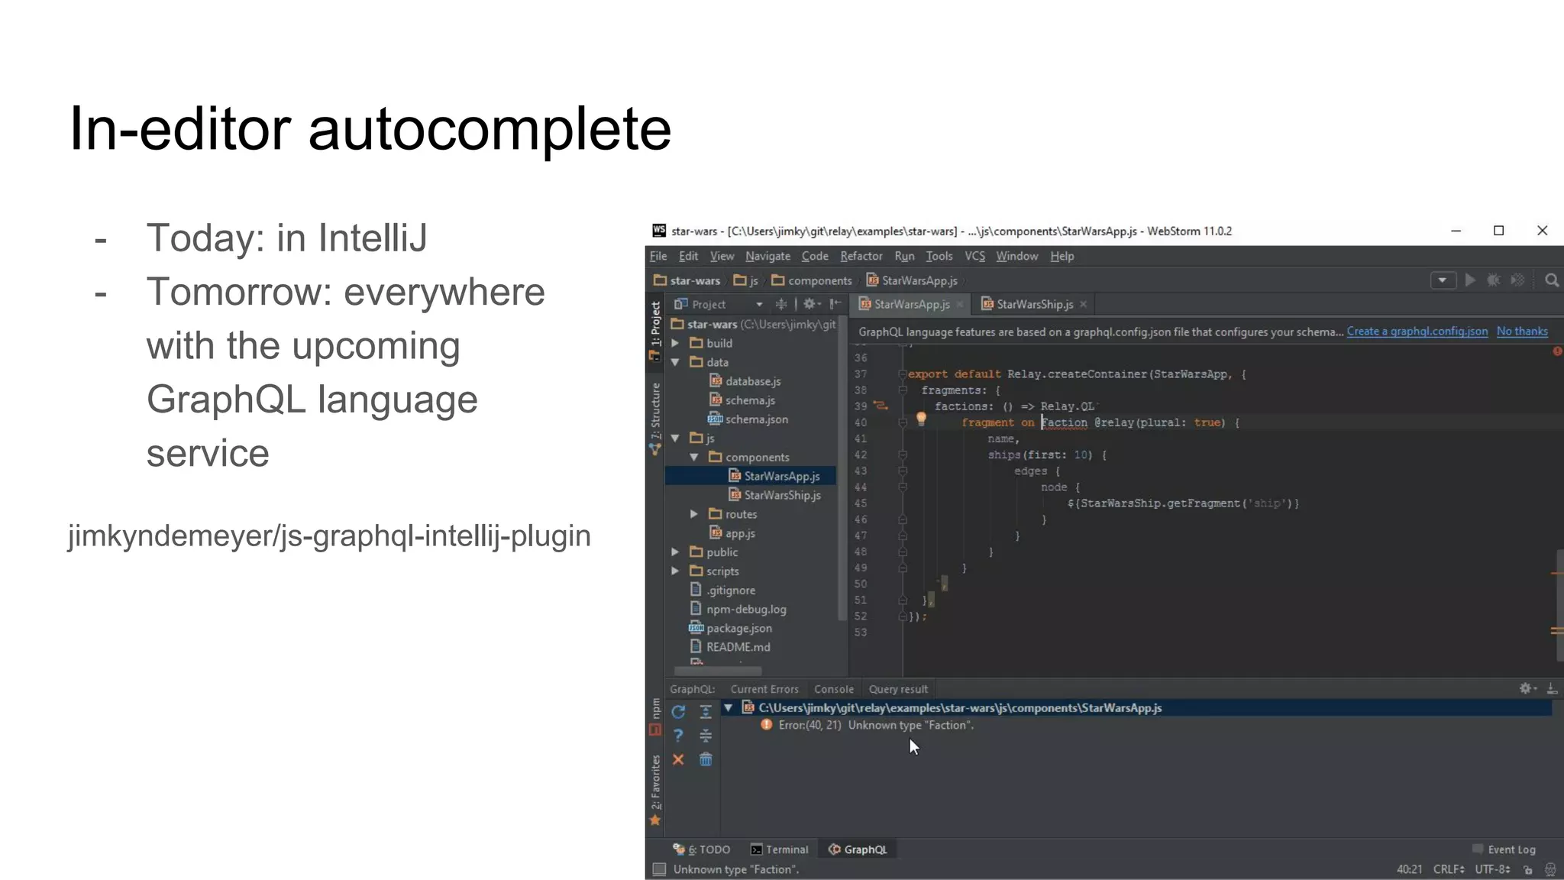Click the hide Project panel icon
Image resolution: width=1564 pixels, height=880 pixels.
coord(835,304)
